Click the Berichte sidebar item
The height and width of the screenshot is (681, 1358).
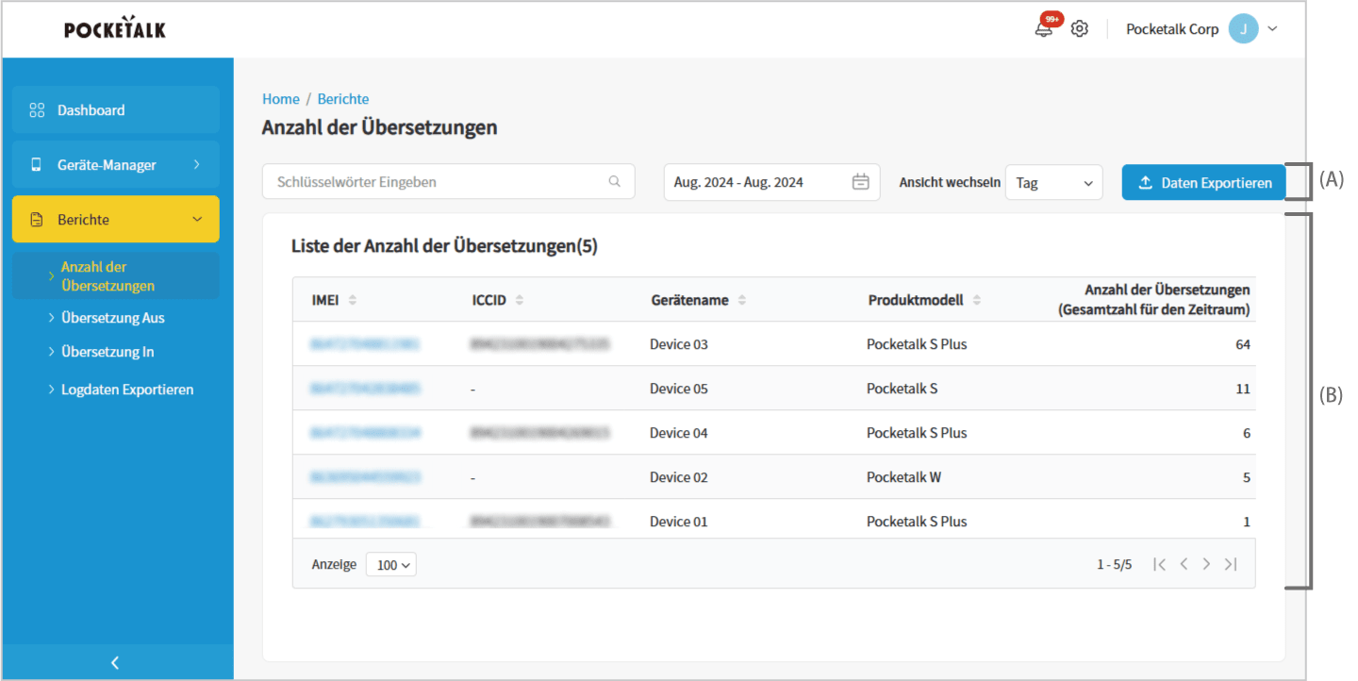115,220
